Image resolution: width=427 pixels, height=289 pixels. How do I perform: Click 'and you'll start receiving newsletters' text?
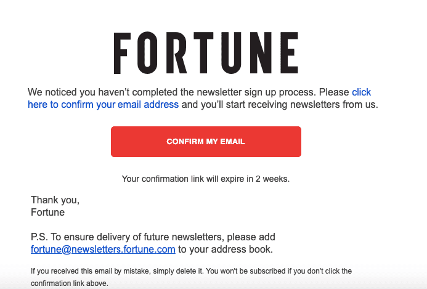point(279,105)
